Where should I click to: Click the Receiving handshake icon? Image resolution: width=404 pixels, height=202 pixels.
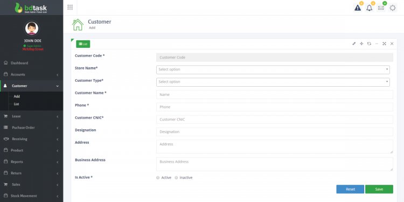(6, 139)
